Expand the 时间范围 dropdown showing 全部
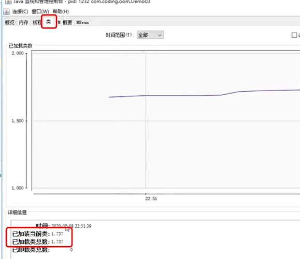Viewport: 300px width, 259px height. tap(150, 35)
